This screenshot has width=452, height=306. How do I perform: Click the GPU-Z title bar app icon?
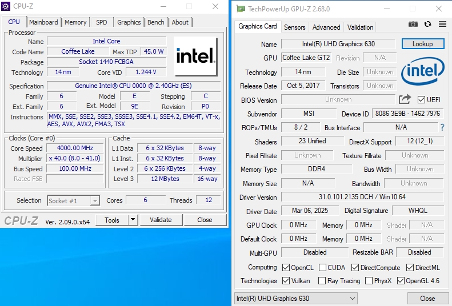241,9
